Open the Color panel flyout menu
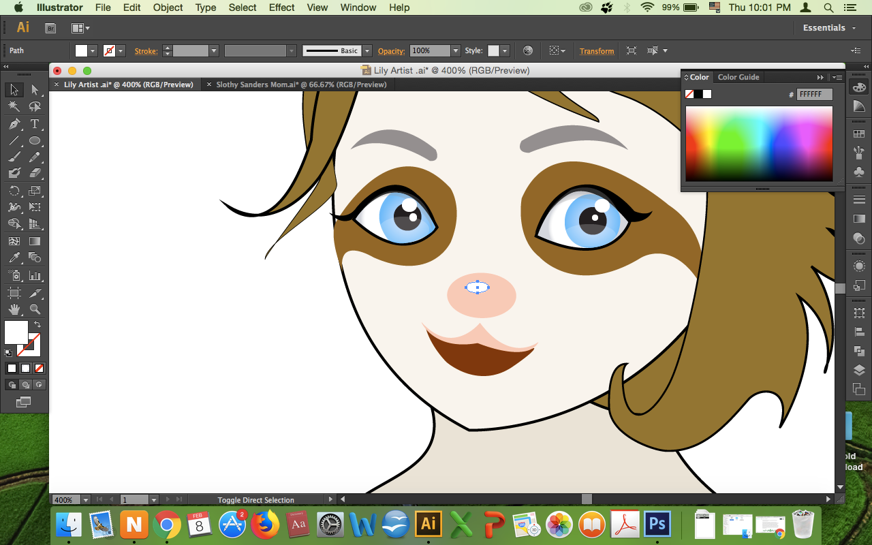This screenshot has height=545, width=872. click(x=838, y=78)
